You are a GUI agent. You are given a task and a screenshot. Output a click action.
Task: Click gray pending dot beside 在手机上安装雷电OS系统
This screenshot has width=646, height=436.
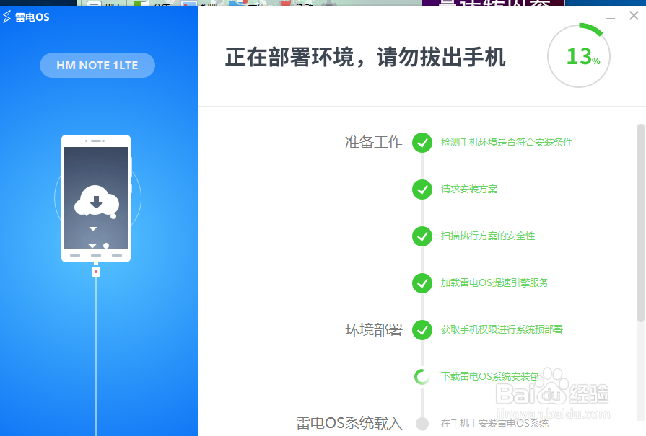click(x=422, y=423)
